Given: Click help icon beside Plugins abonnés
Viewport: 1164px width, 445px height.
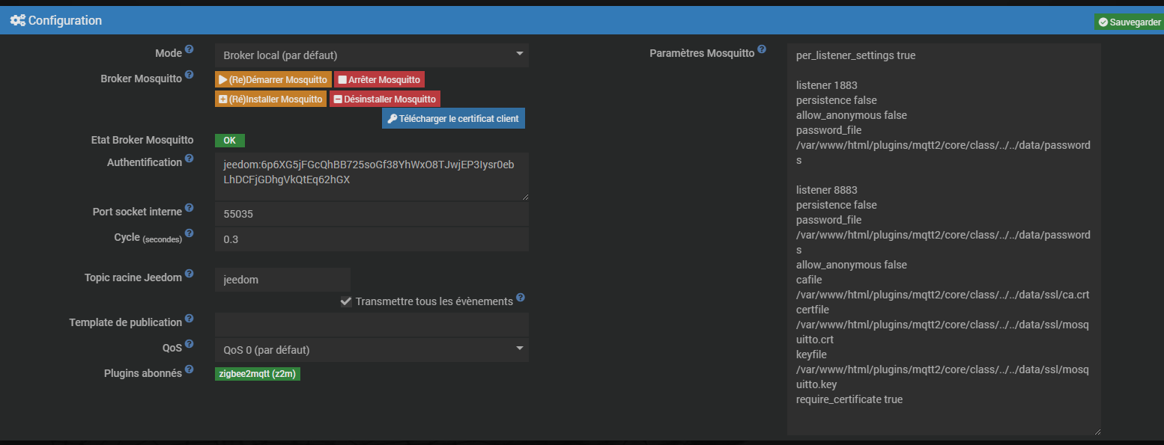Looking at the screenshot, I should [x=190, y=369].
